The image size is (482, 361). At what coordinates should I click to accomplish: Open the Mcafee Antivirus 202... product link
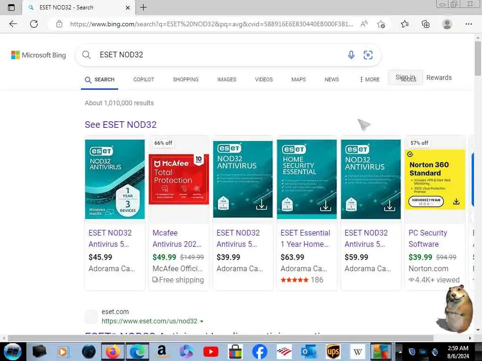point(177,238)
